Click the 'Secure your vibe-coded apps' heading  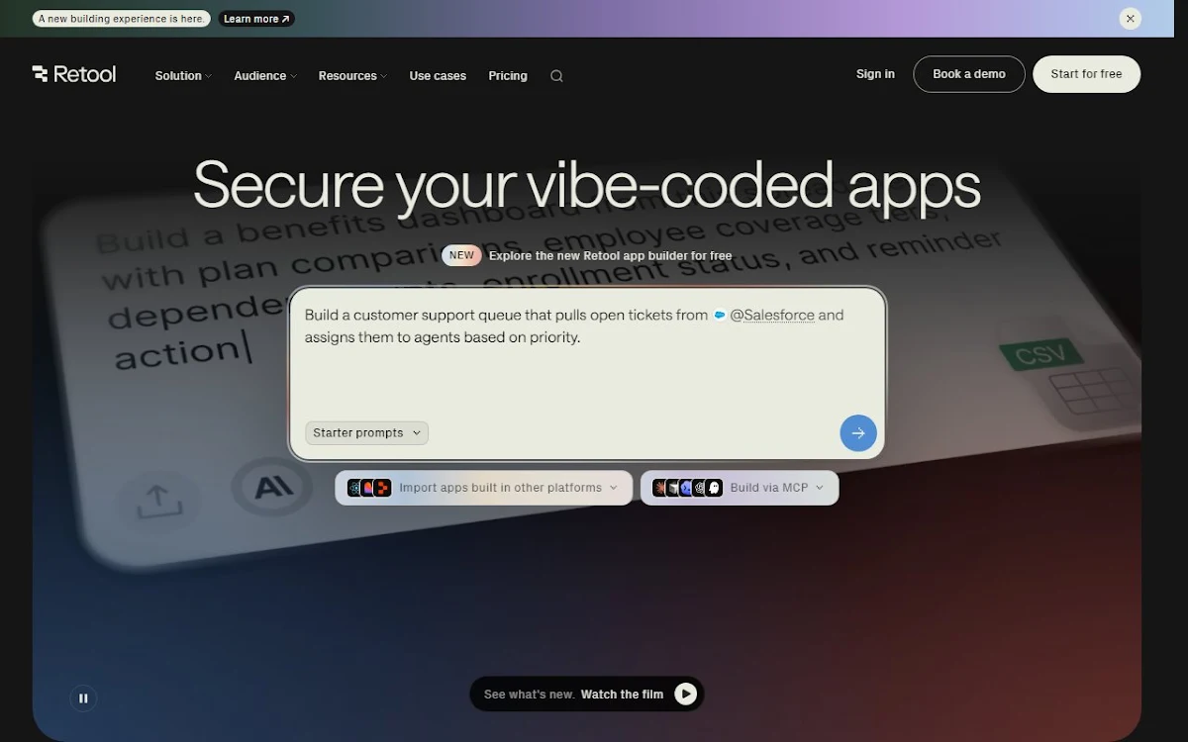pyautogui.click(x=587, y=185)
